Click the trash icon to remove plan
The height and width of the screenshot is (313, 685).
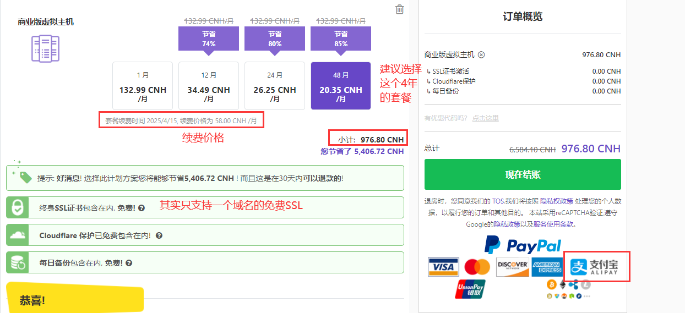tap(400, 9)
